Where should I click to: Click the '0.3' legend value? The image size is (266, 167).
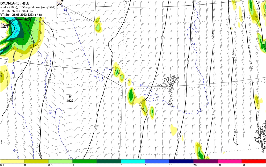(x=26, y=165)
